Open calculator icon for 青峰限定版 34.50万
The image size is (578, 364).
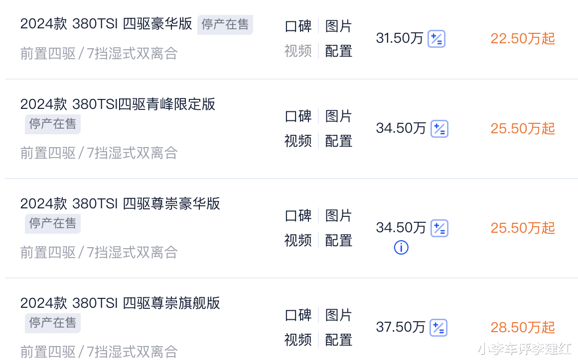coord(439,129)
